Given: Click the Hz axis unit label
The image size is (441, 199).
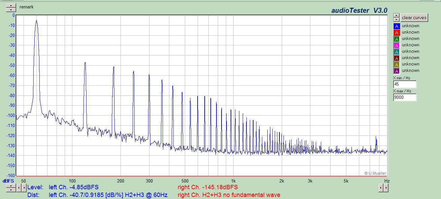Looking at the screenshot, I should click(x=387, y=181).
